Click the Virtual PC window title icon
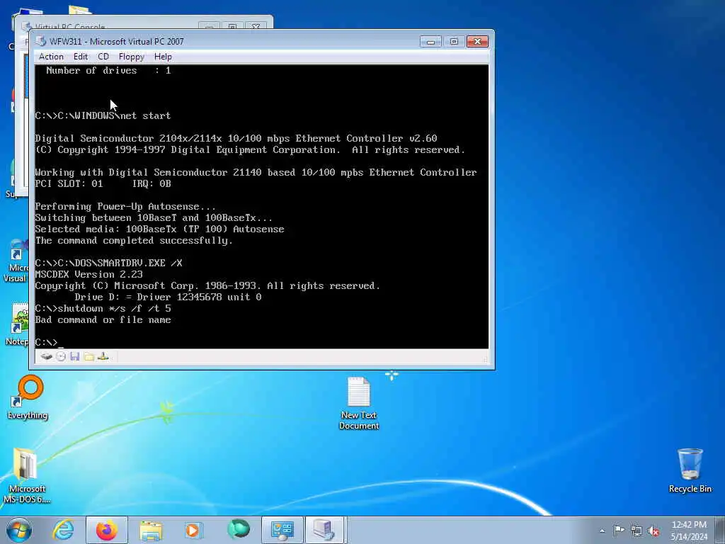Screen dimensions: 725x544 tap(41, 41)
